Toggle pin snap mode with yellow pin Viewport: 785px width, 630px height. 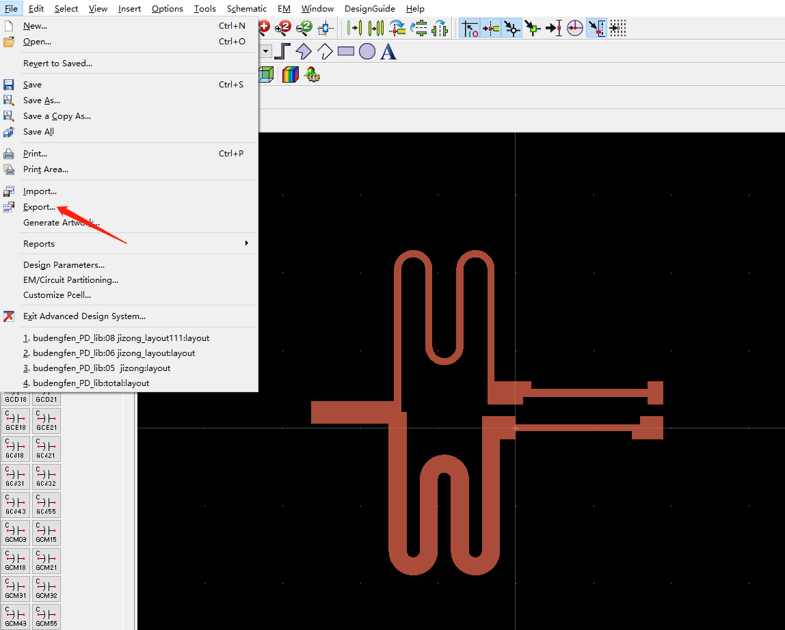tap(491, 28)
